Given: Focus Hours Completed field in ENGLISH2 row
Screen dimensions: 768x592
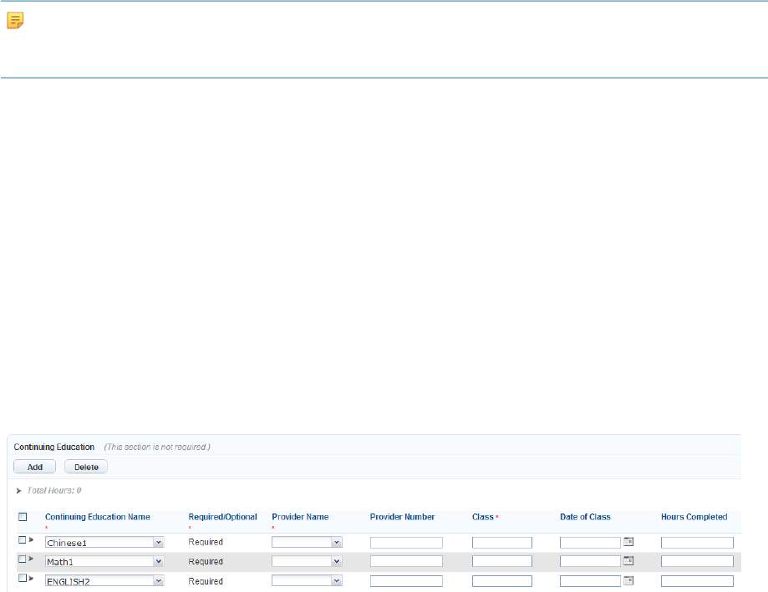Looking at the screenshot, I should [697, 581].
